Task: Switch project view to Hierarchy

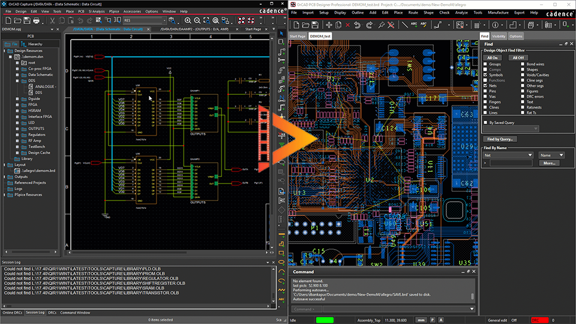Action: coord(32,44)
